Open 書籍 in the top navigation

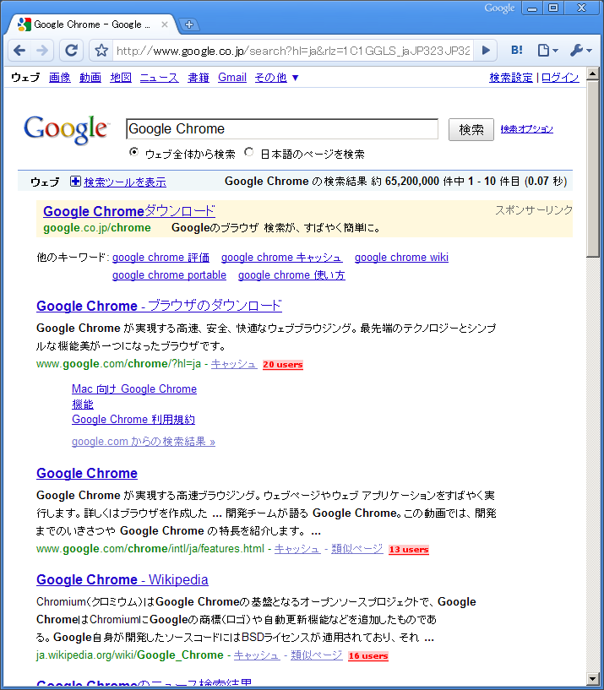[199, 78]
